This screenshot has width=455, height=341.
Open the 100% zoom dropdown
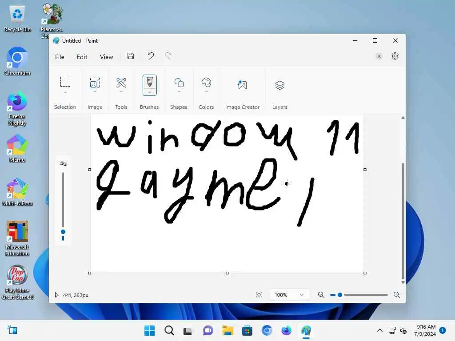tap(289, 295)
